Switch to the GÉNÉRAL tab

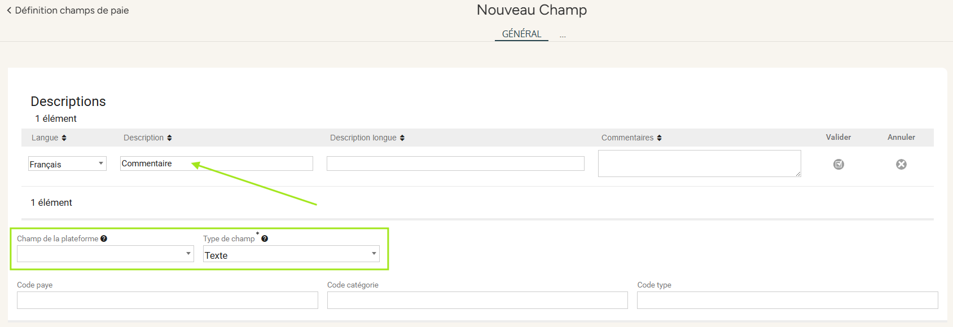521,34
